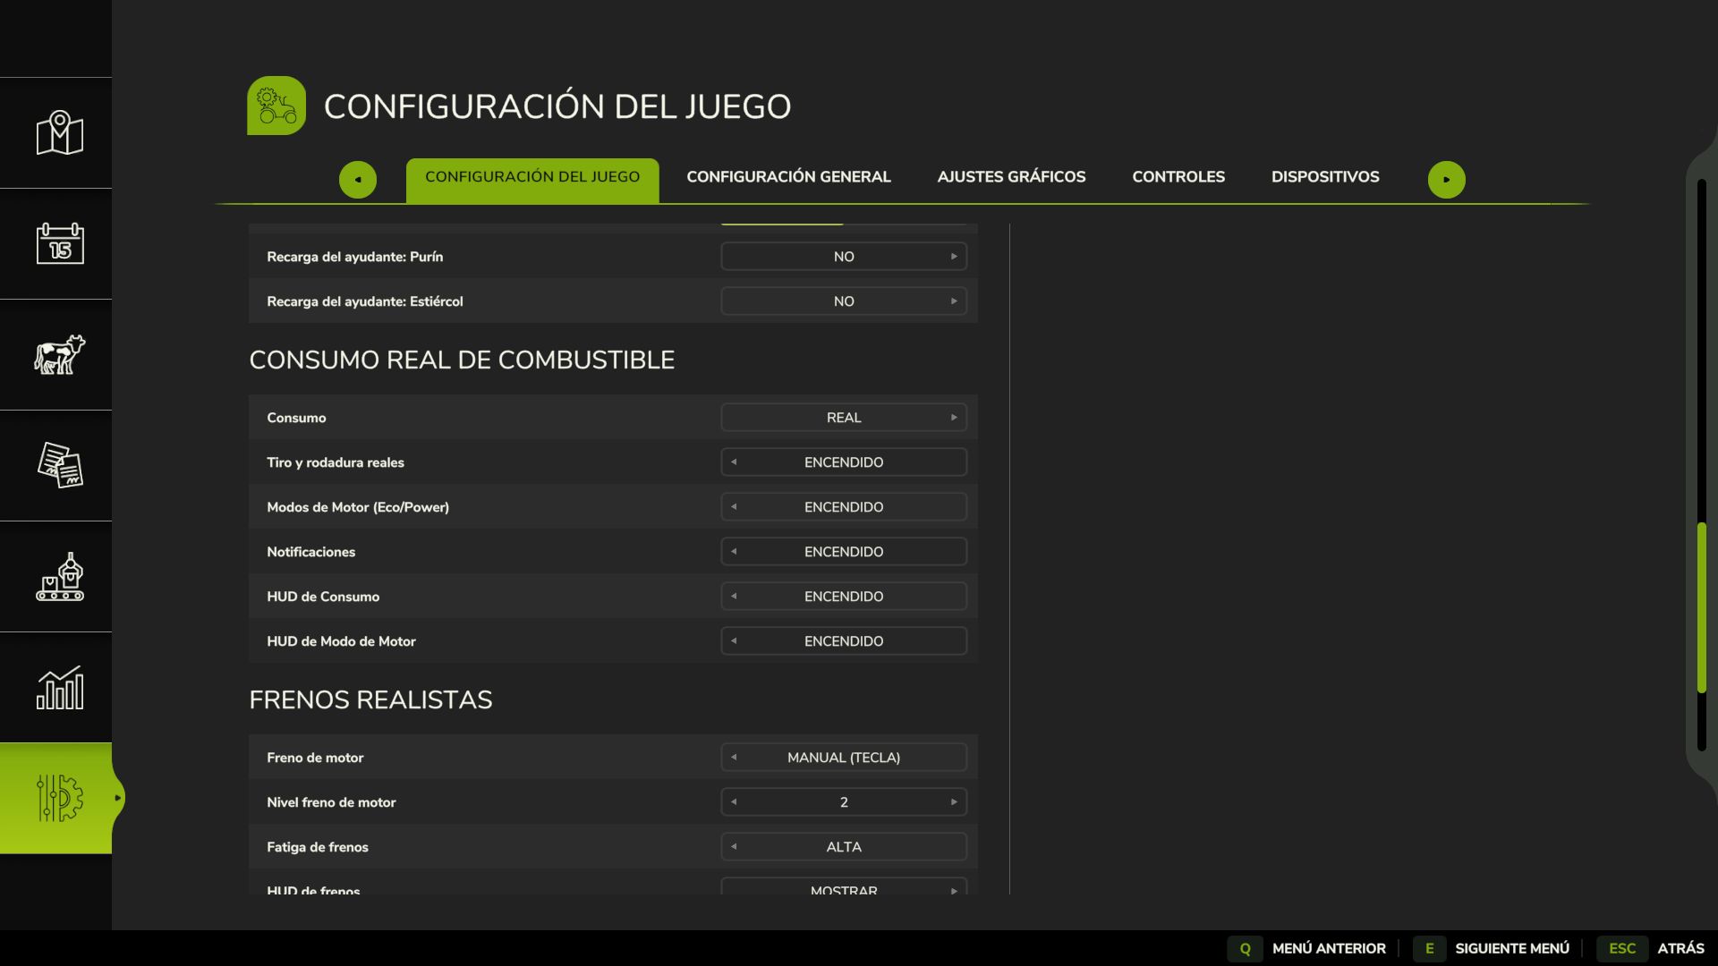Click the green vertical scrollbar thumb
The width and height of the screenshot is (1718, 966).
coord(1702,607)
